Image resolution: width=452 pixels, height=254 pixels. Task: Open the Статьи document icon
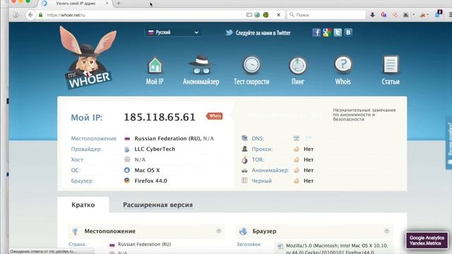click(391, 64)
